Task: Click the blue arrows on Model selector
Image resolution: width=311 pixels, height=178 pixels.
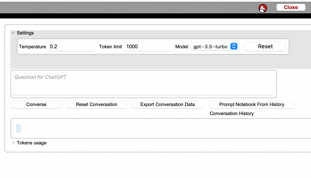Action: [x=234, y=47]
